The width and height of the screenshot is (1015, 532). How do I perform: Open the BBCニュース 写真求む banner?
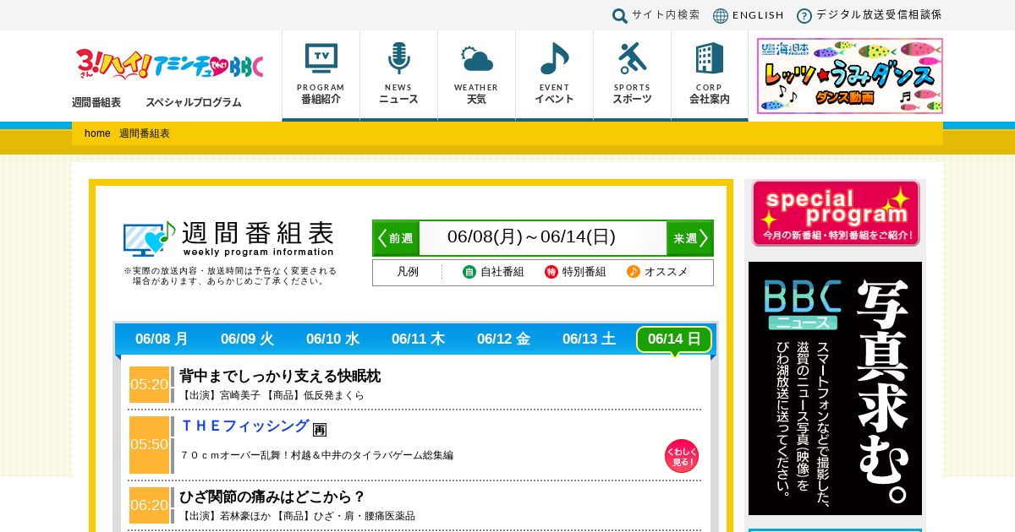(x=835, y=388)
